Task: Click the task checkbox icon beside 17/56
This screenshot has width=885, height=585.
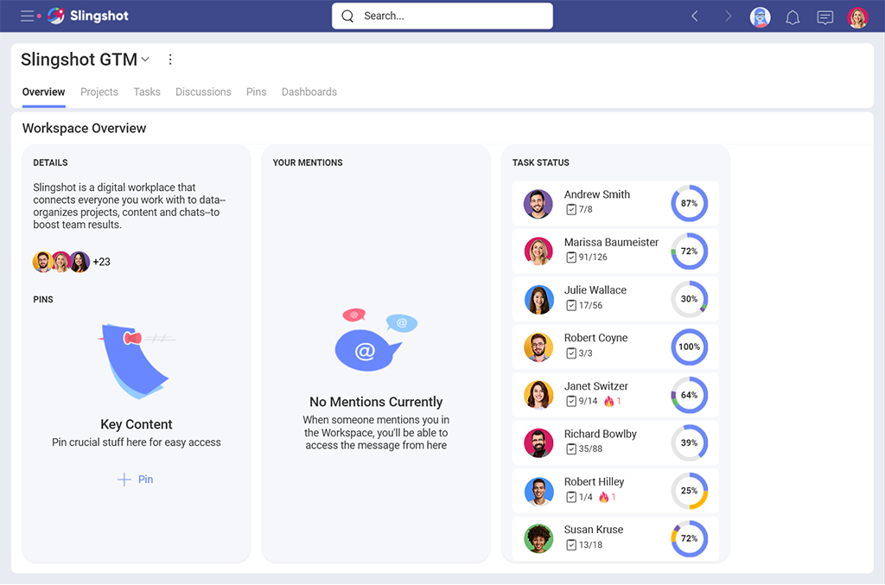Action: point(571,305)
